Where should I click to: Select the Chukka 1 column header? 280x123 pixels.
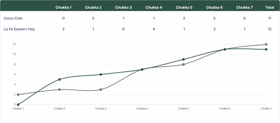(x=63, y=7)
